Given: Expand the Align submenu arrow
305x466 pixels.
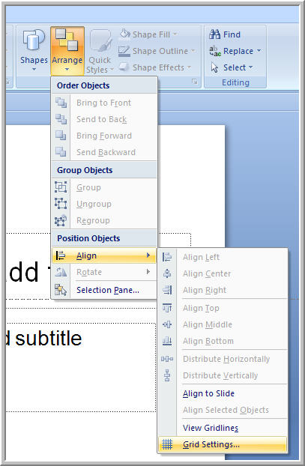Looking at the screenshot, I should coord(148,255).
